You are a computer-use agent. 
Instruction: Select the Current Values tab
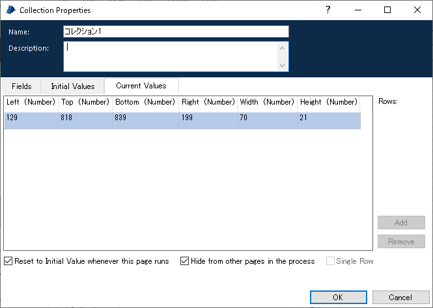point(141,86)
